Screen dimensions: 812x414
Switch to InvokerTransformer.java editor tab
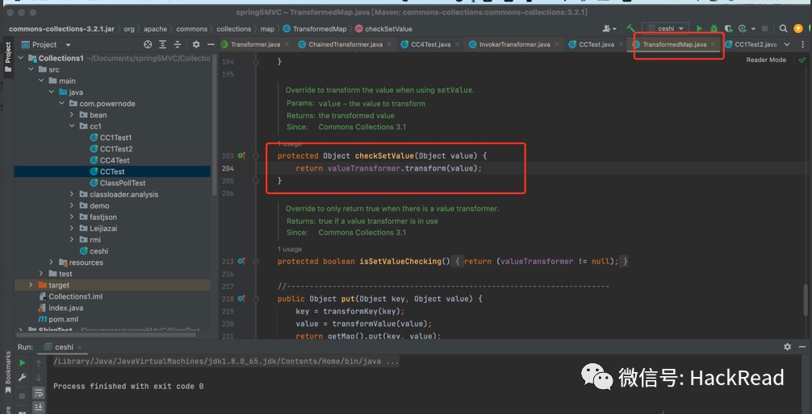[x=514, y=44]
